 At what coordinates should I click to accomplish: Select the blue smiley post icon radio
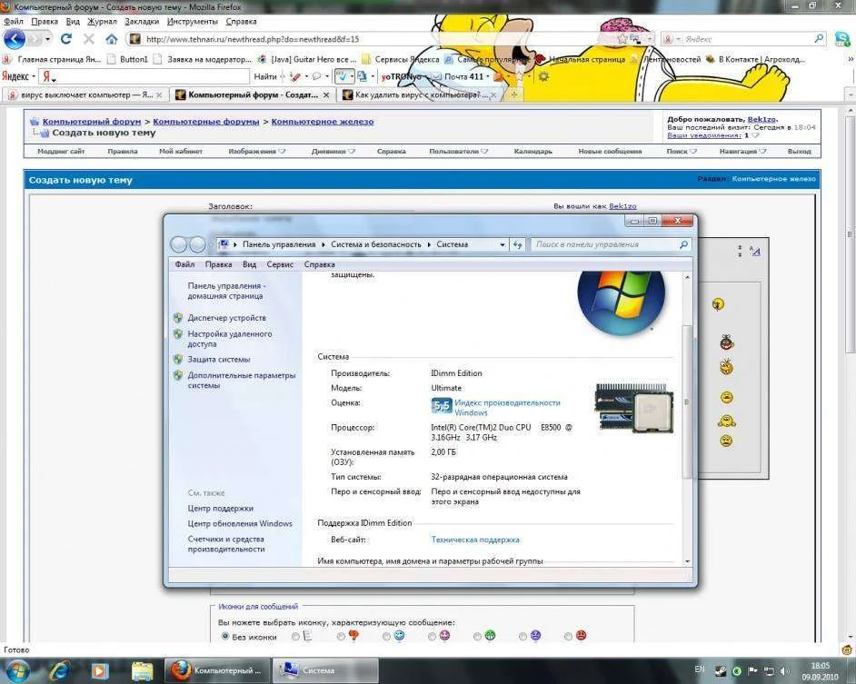pos(386,636)
